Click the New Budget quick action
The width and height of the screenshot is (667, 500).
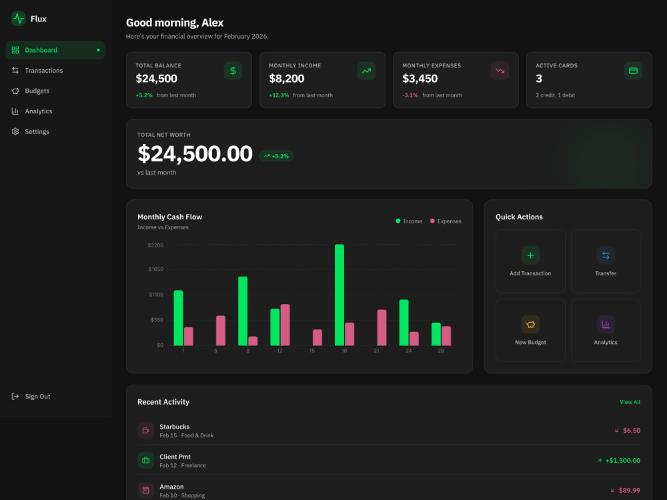click(x=530, y=331)
